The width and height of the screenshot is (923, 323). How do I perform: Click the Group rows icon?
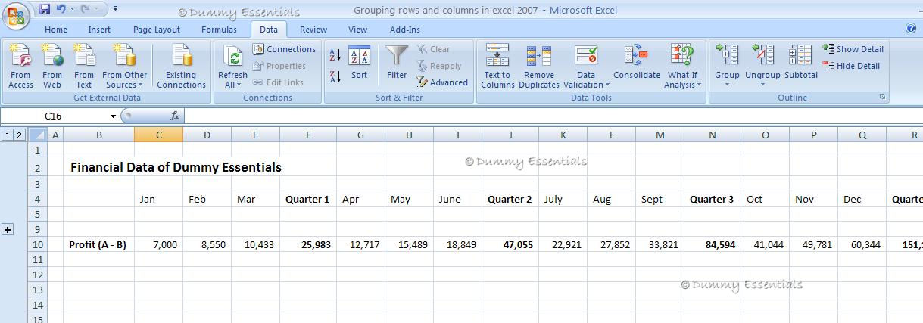[x=727, y=55]
